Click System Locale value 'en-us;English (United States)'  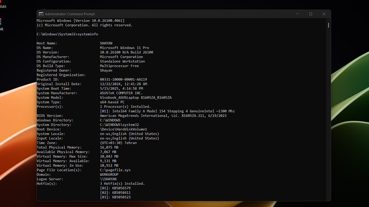(130, 134)
